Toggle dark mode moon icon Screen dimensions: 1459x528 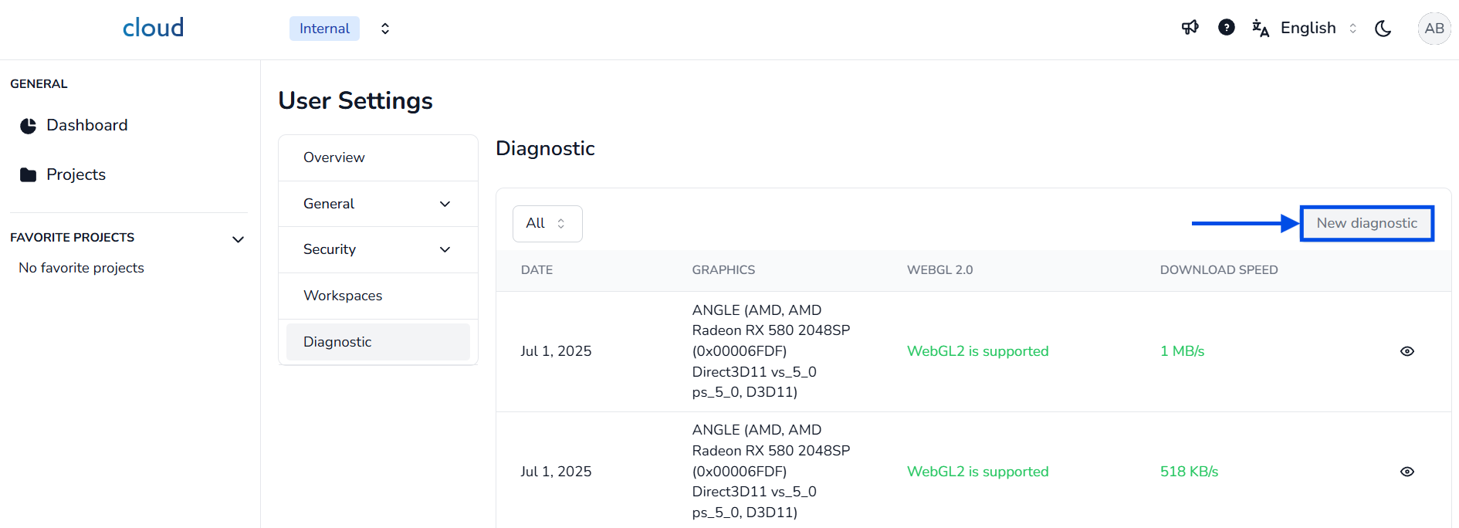[x=1383, y=29]
